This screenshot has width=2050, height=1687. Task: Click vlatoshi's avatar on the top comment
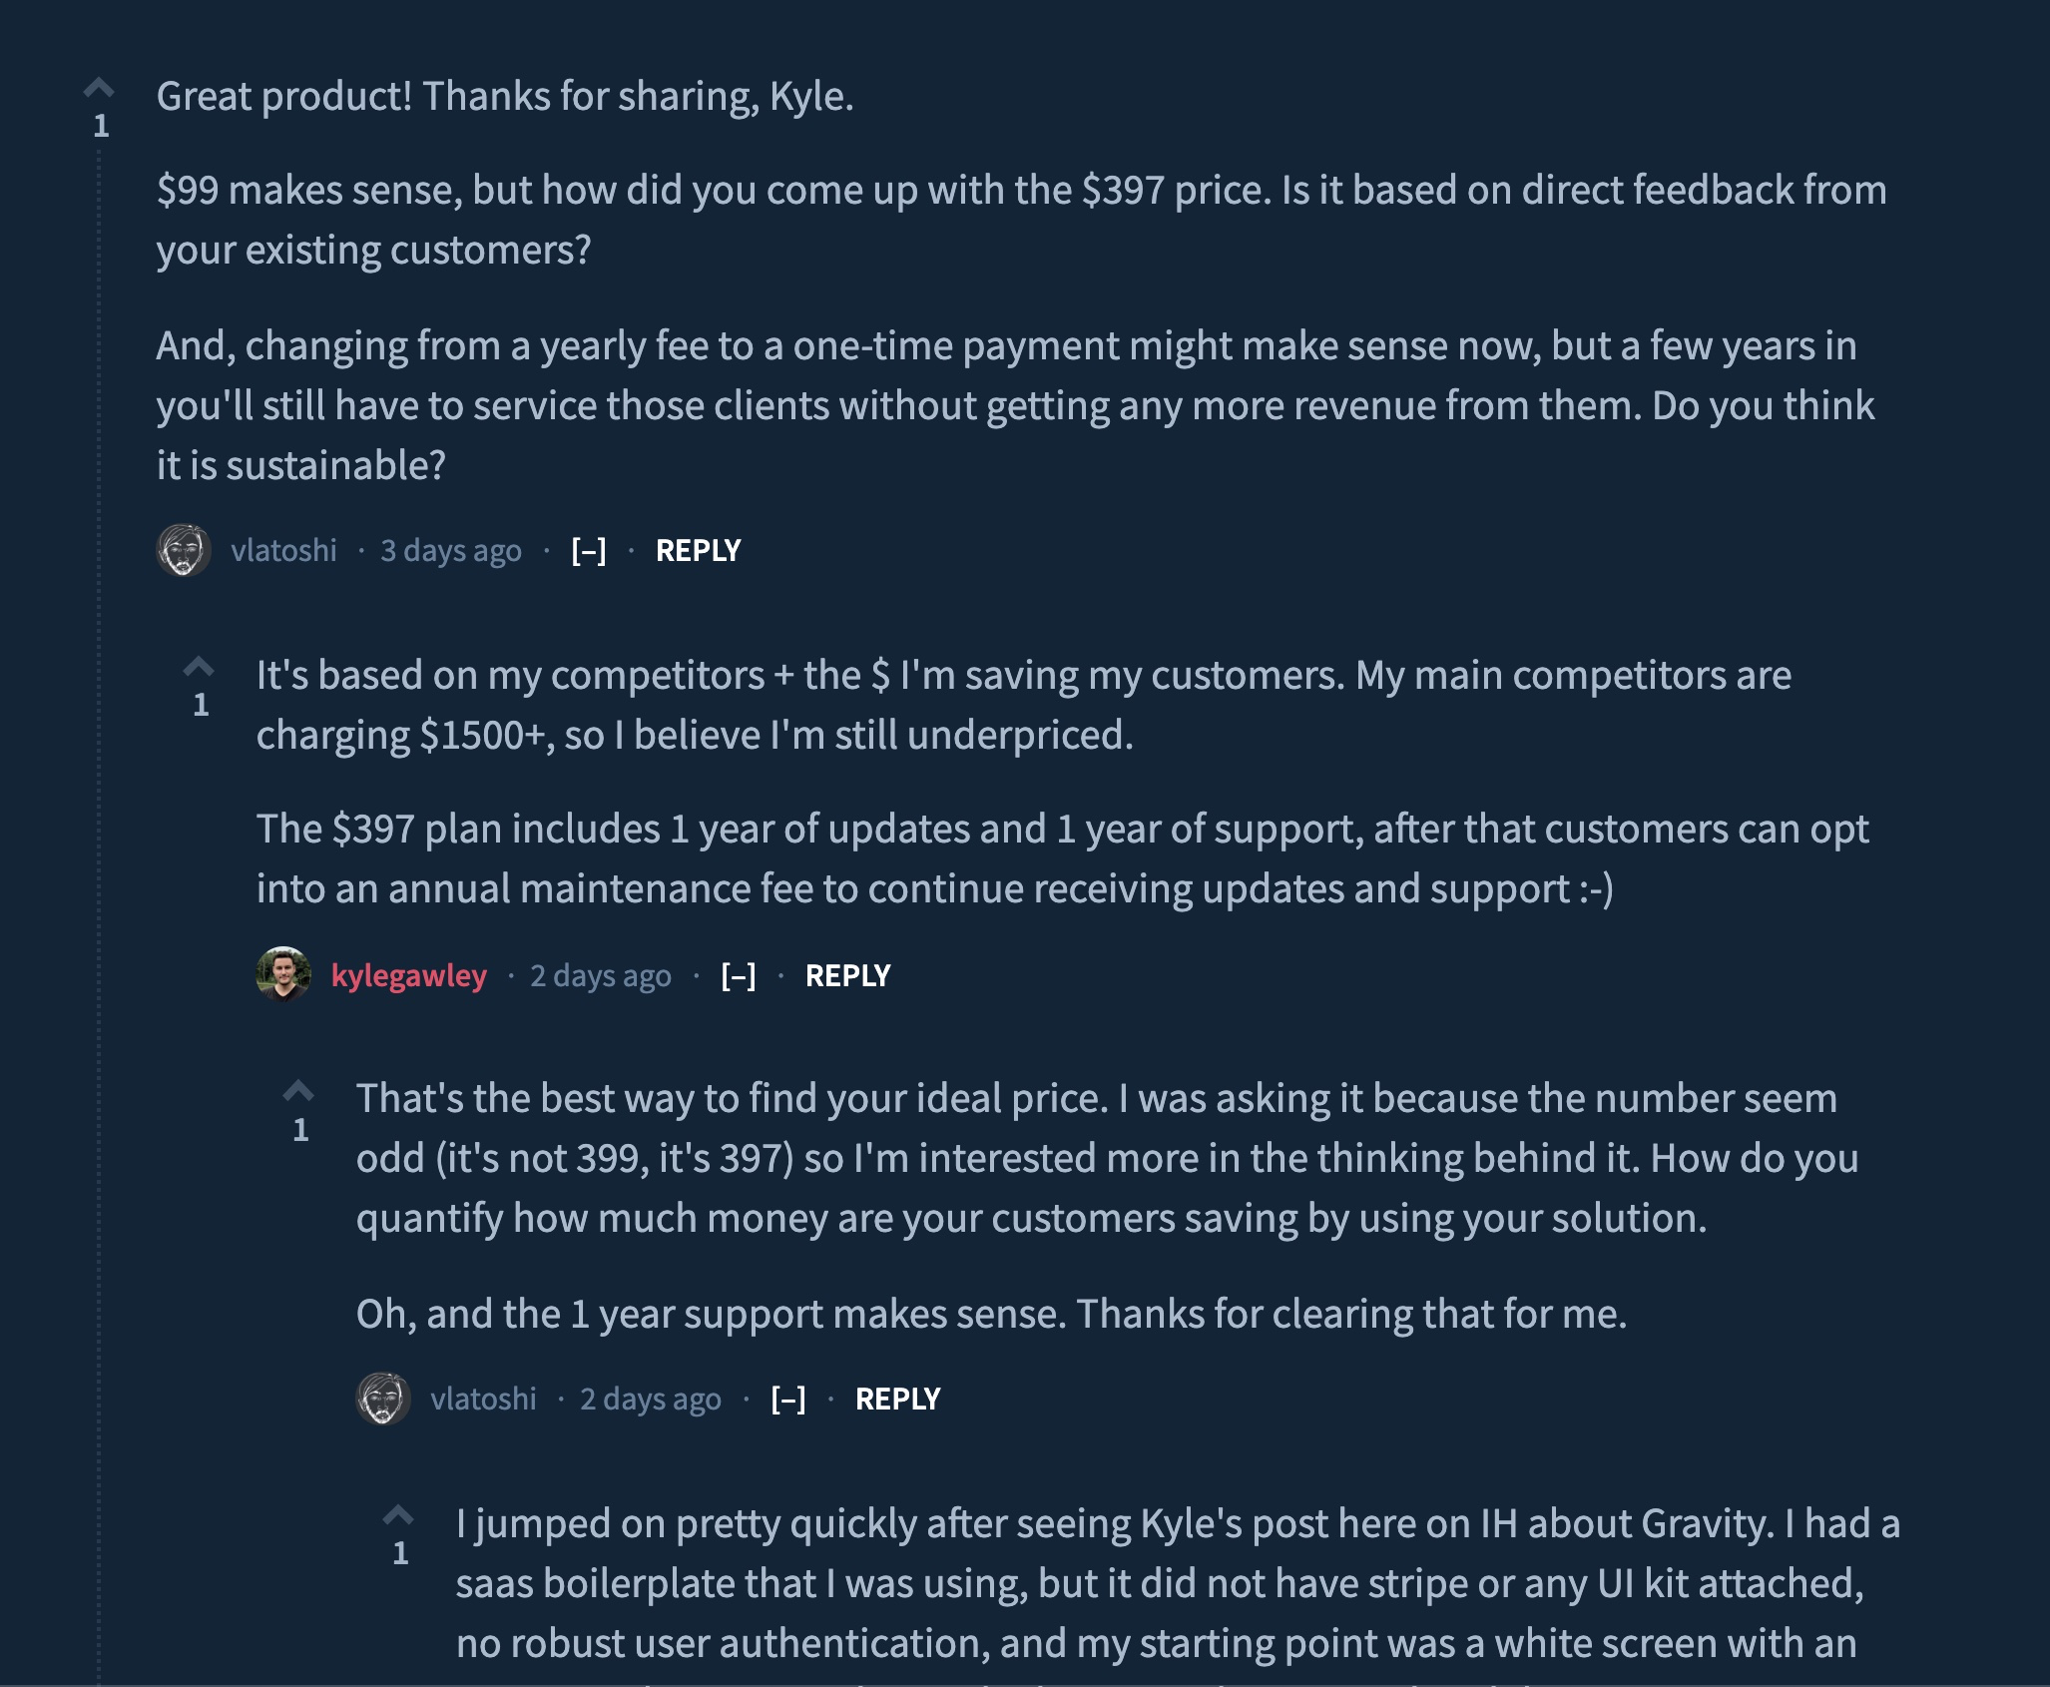(184, 550)
